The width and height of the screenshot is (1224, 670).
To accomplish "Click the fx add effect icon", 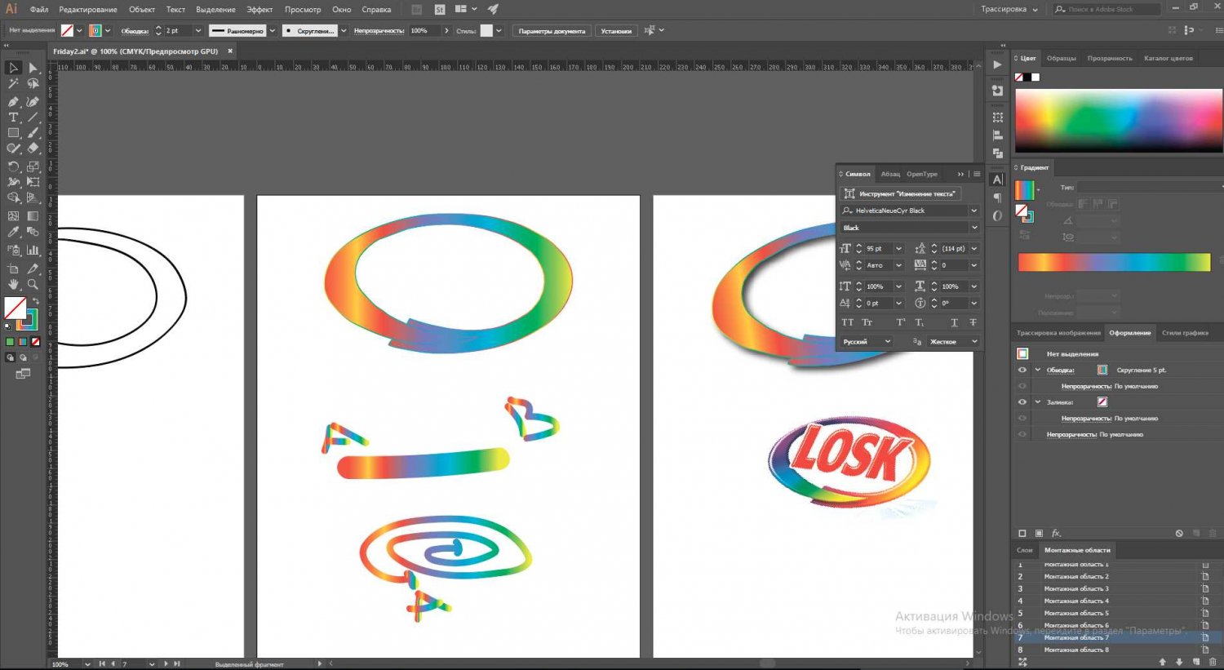I will (x=1056, y=533).
